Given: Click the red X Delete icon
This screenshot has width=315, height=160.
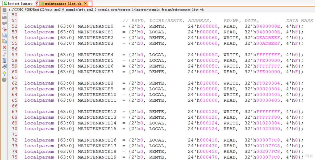Looking at the screenshot, I should click(5, 47).
